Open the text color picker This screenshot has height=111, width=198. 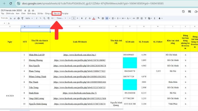[94, 18]
